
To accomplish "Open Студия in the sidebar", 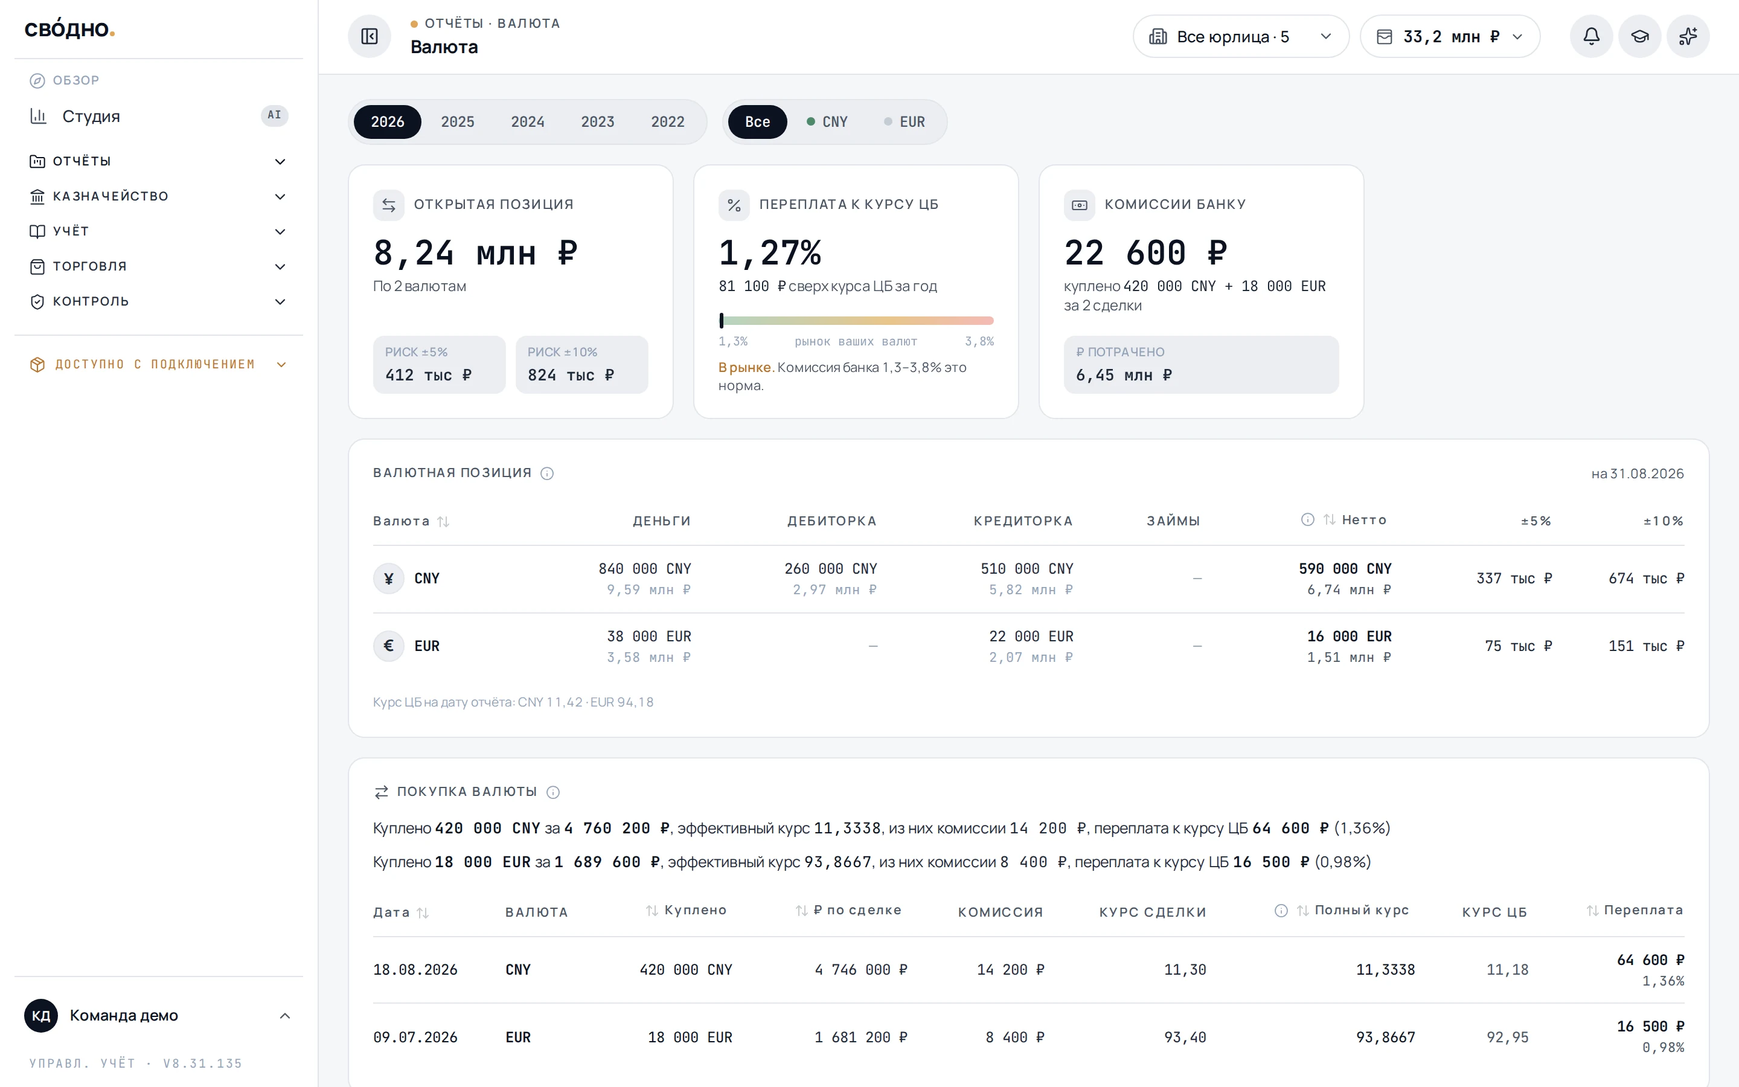I will point(158,116).
